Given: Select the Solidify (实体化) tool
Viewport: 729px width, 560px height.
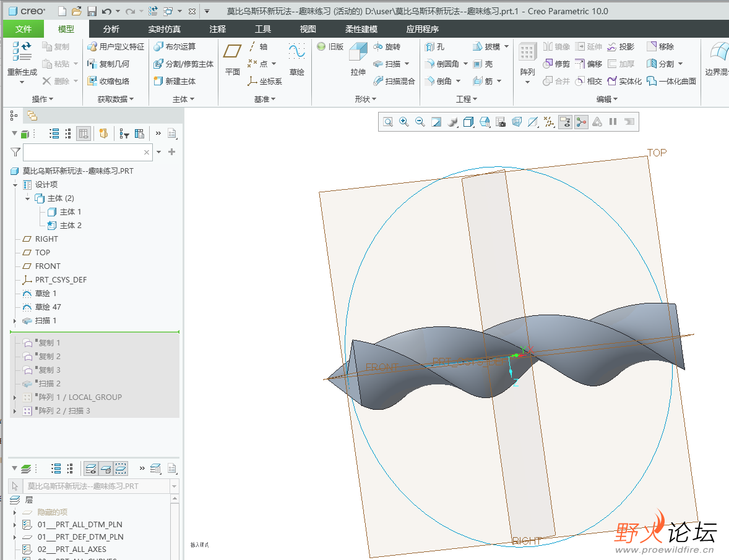Looking at the screenshot, I should (x=624, y=81).
